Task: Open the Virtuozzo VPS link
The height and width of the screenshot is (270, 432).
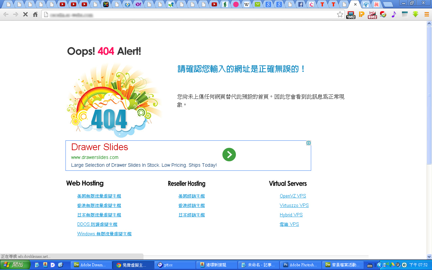Action: coord(294,206)
